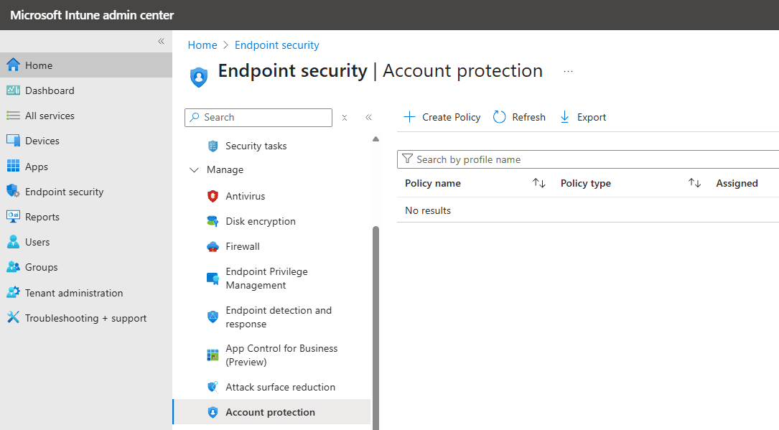Click the All services list icon

tap(14, 116)
